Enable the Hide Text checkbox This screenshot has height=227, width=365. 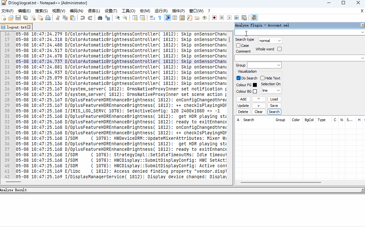click(262, 78)
